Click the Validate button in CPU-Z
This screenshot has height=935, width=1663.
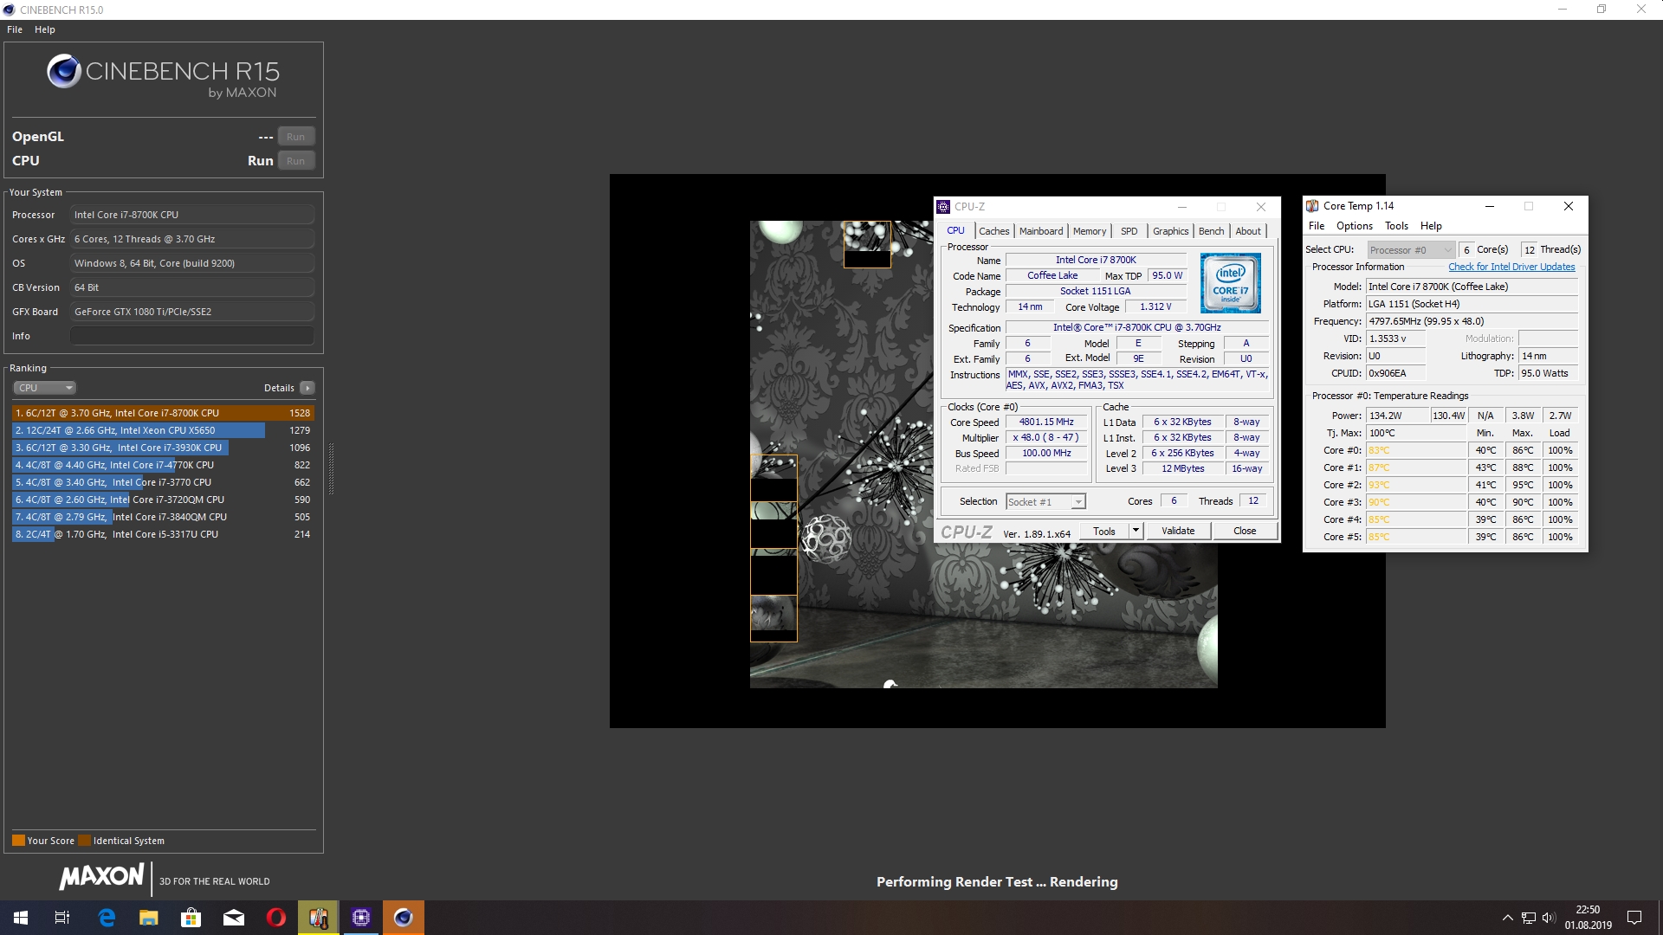click(1177, 531)
